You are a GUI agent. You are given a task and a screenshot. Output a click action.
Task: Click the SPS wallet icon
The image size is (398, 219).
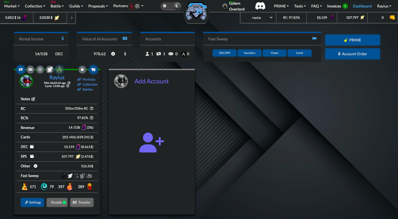(x=32, y=156)
